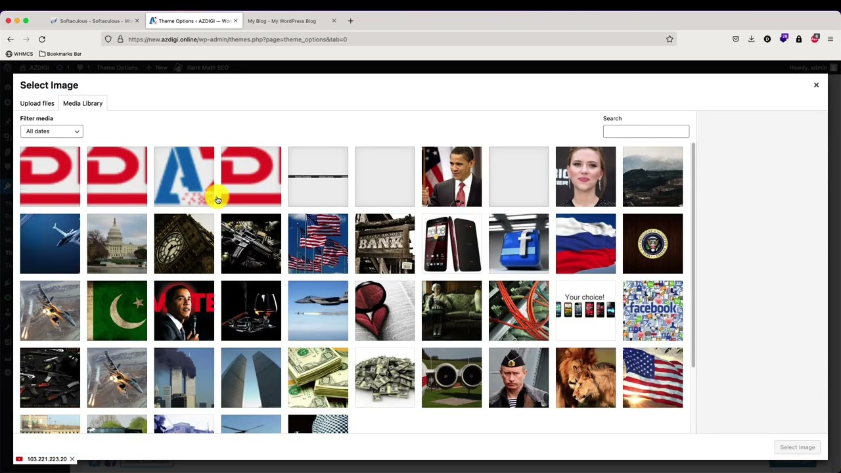The image size is (841, 473).
Task: Select the Pakistan flag thumbnail
Action: (x=117, y=311)
